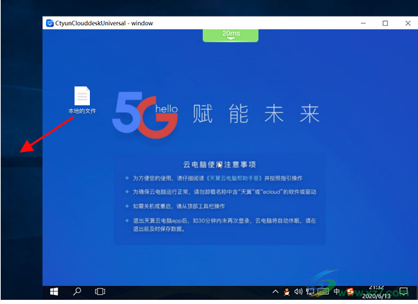Expand hidden system tray icons
This screenshot has height=304, width=418.
[x=275, y=291]
